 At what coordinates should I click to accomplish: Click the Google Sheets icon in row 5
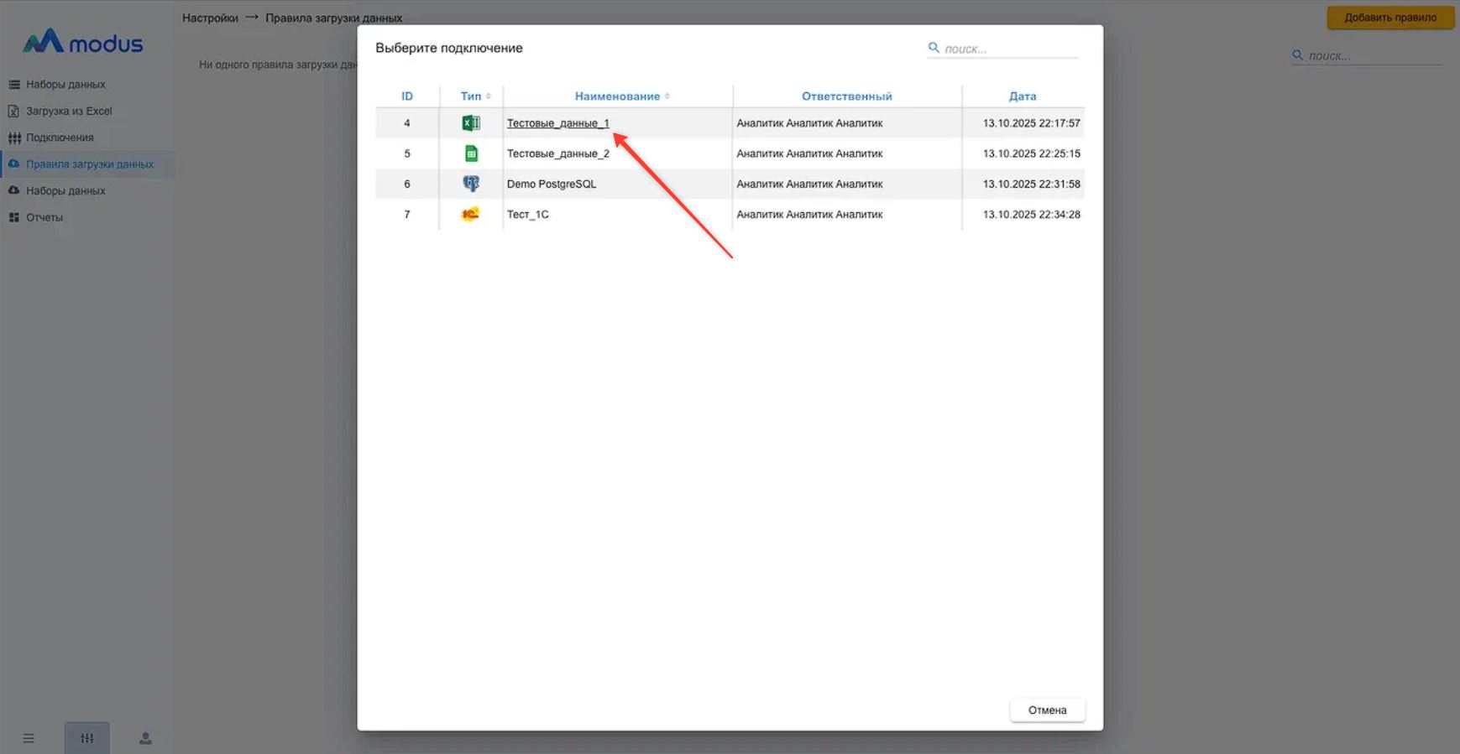471,153
